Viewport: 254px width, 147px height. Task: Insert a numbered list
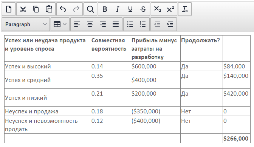pos(143,24)
